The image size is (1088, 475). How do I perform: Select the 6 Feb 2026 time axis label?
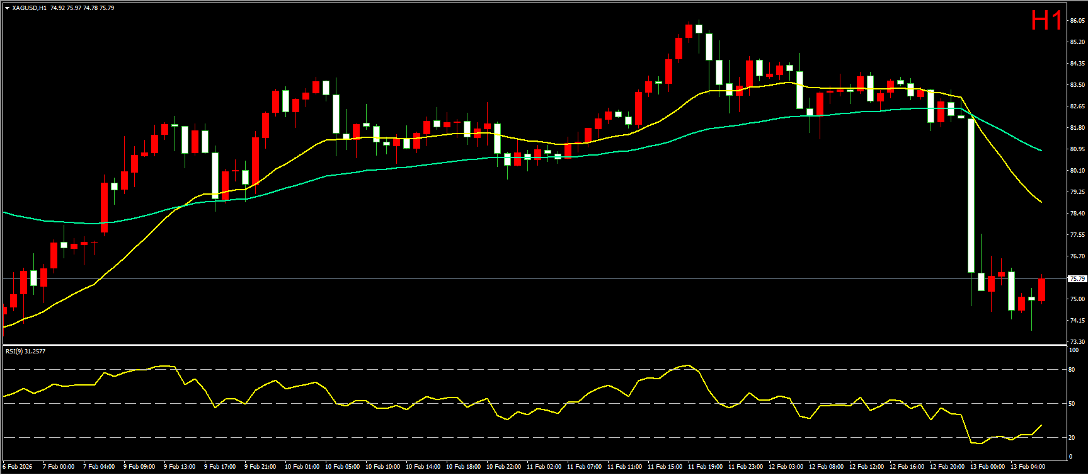18,467
